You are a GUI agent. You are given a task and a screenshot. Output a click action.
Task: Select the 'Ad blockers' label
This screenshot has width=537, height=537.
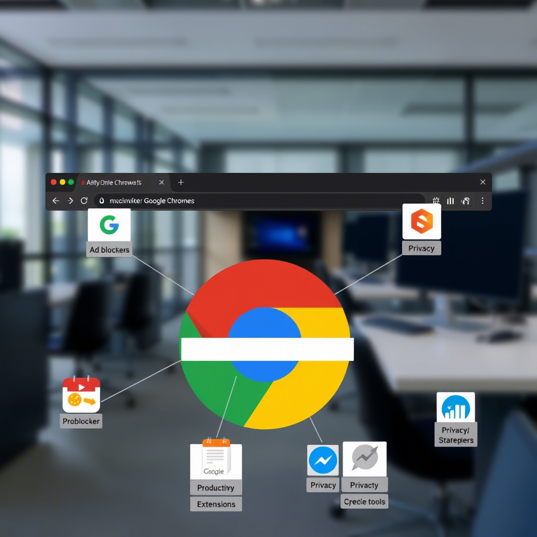pyautogui.click(x=109, y=250)
